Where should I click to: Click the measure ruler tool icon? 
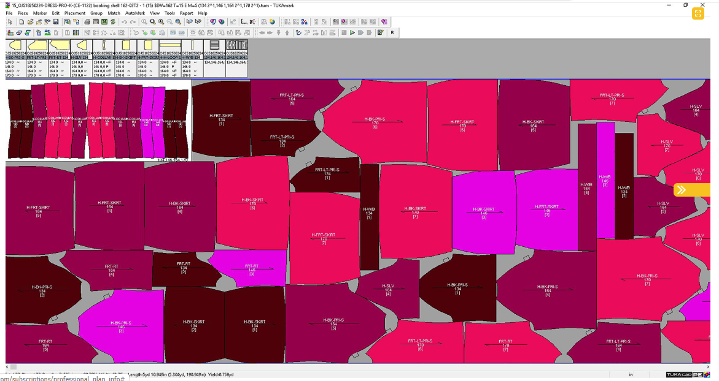(244, 21)
